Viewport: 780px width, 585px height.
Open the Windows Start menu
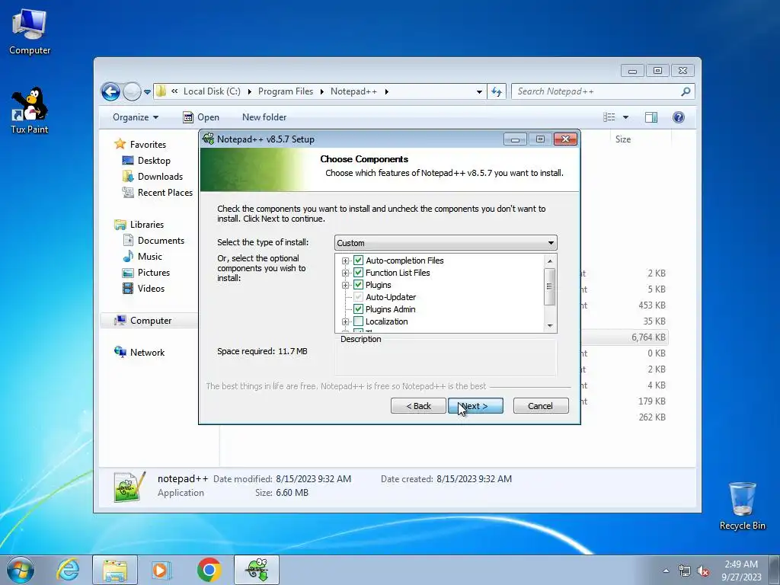[21, 570]
